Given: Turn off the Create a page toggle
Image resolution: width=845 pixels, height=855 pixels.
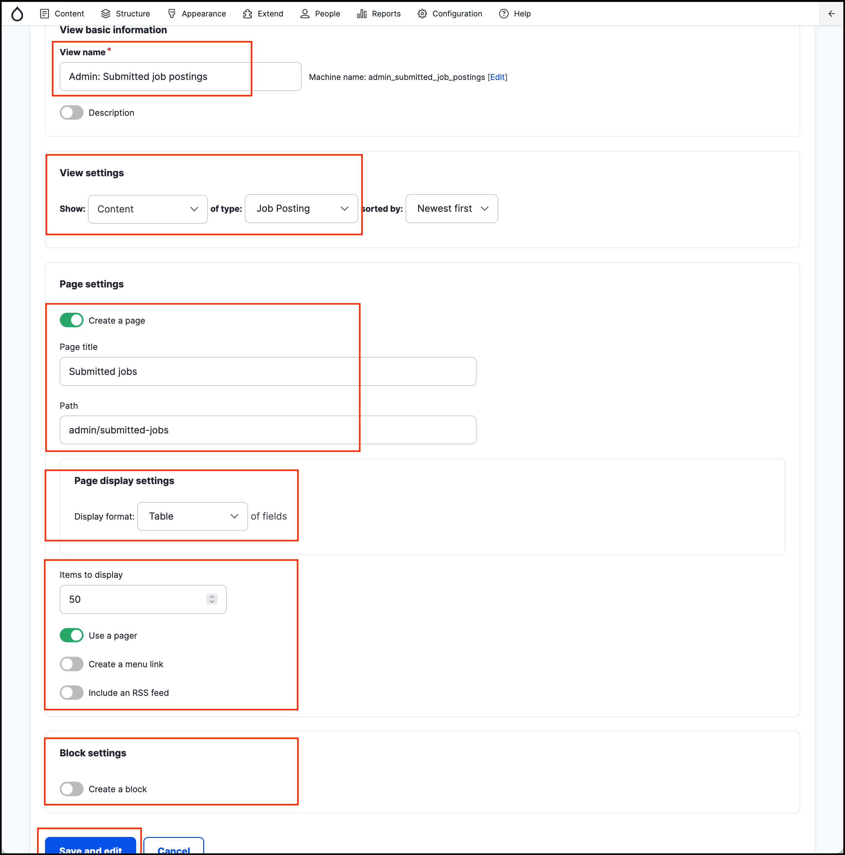Looking at the screenshot, I should [72, 320].
